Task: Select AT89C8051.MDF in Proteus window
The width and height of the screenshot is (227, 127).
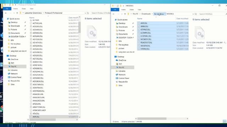Action: (39, 110)
